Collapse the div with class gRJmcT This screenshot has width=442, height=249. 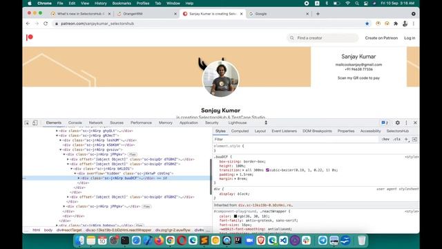tap(57, 136)
